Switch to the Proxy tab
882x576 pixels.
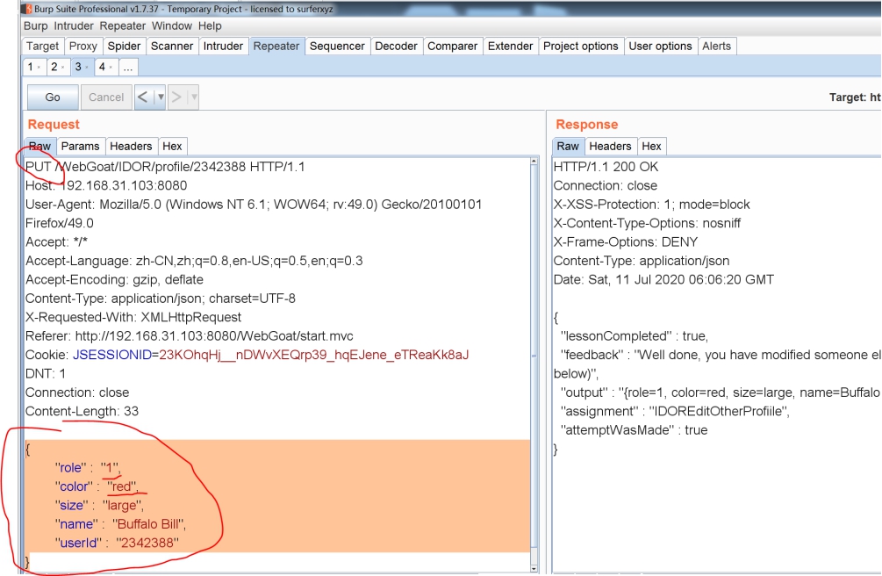pyautogui.click(x=83, y=47)
